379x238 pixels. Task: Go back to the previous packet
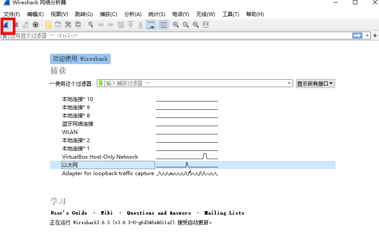click(101, 25)
